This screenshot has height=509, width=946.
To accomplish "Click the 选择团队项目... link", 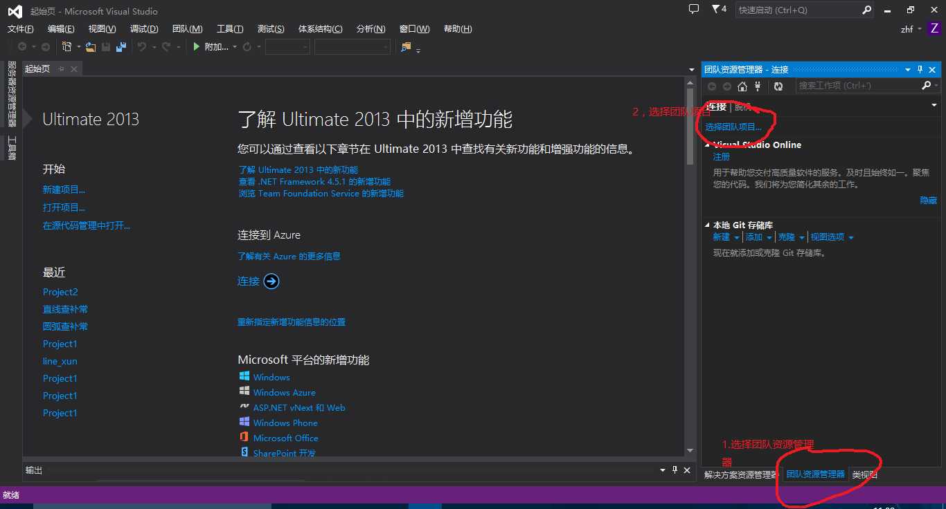I will click(733, 127).
